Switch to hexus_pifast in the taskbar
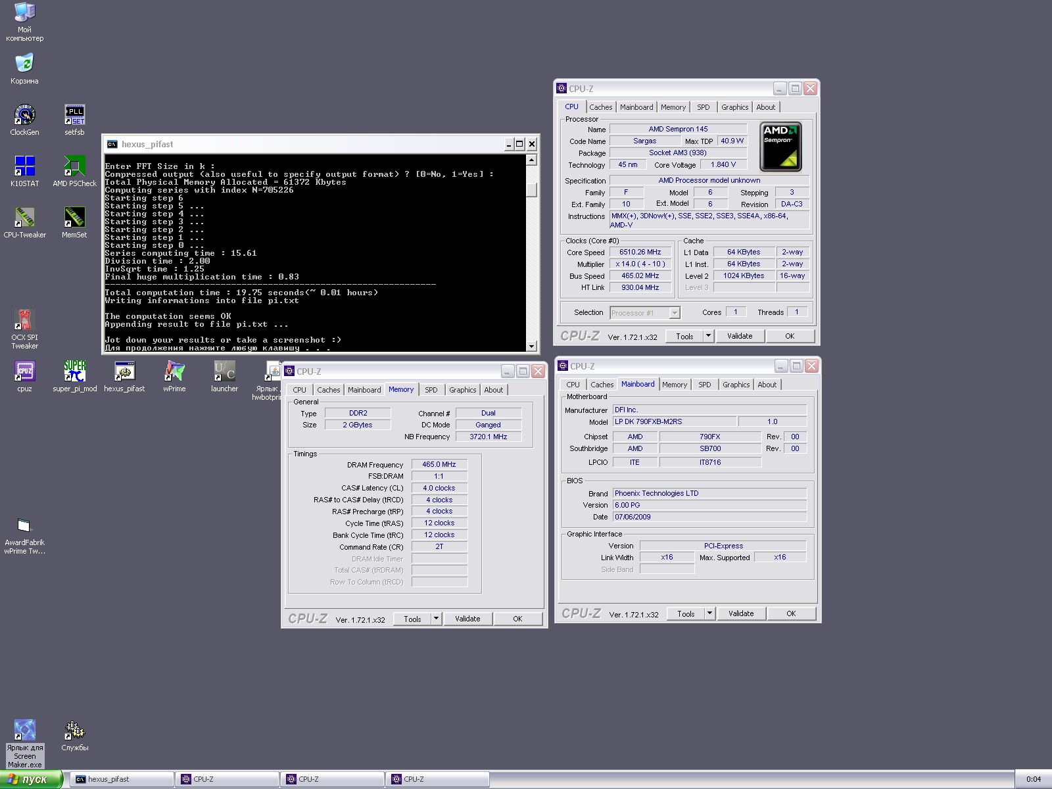Screen dimensions: 1052x789 [x=122, y=779]
